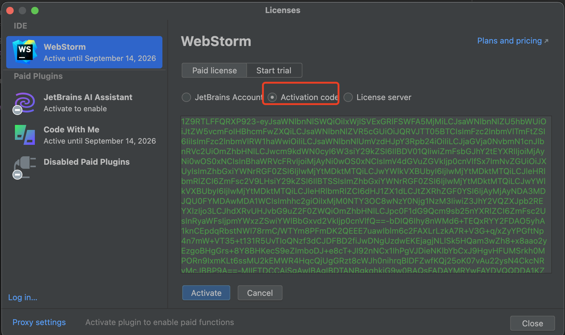This screenshot has width=565, height=335.
Task: Click the red macOS close window button
Action: 10,11
